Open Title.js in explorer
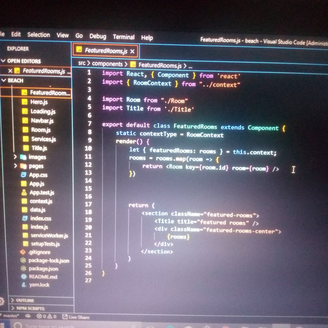Image resolution: width=328 pixels, height=328 pixels. point(39,148)
